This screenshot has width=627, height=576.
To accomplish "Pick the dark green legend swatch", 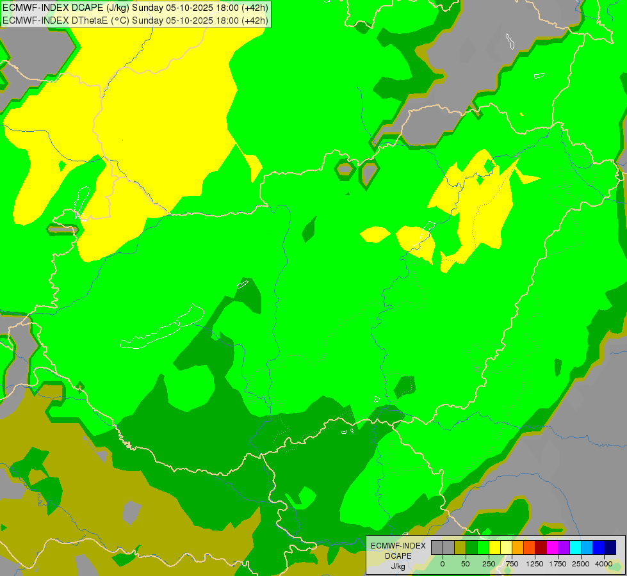I will 472,547.
